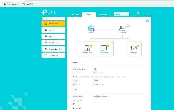Click the Internet globe icon in network map
The width and height of the screenshot is (174, 110).
point(91,29)
